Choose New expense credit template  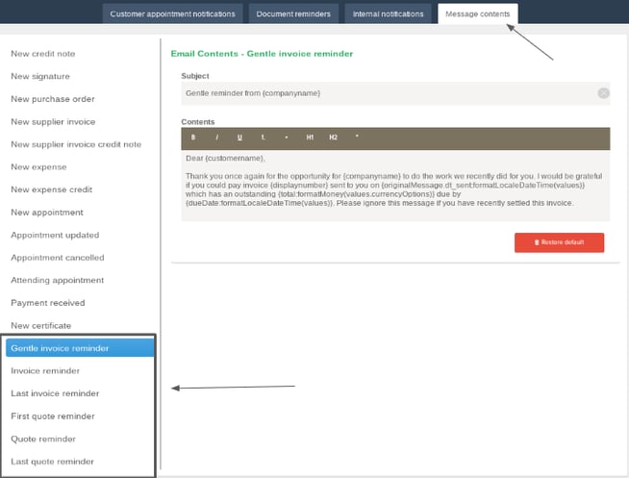click(x=51, y=189)
